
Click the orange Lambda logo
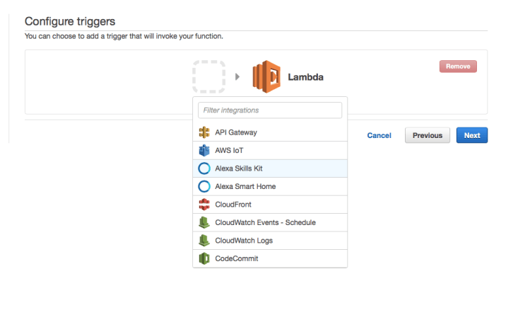(266, 76)
